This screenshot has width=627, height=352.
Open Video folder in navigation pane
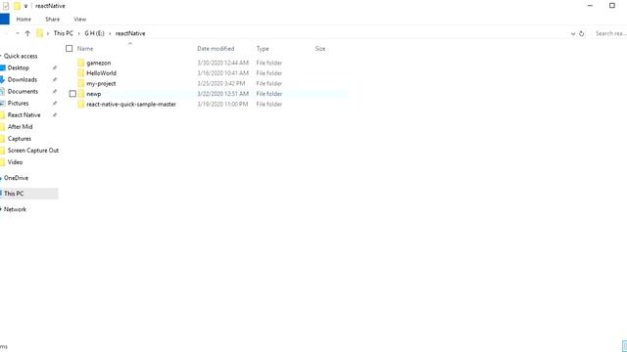tap(16, 162)
